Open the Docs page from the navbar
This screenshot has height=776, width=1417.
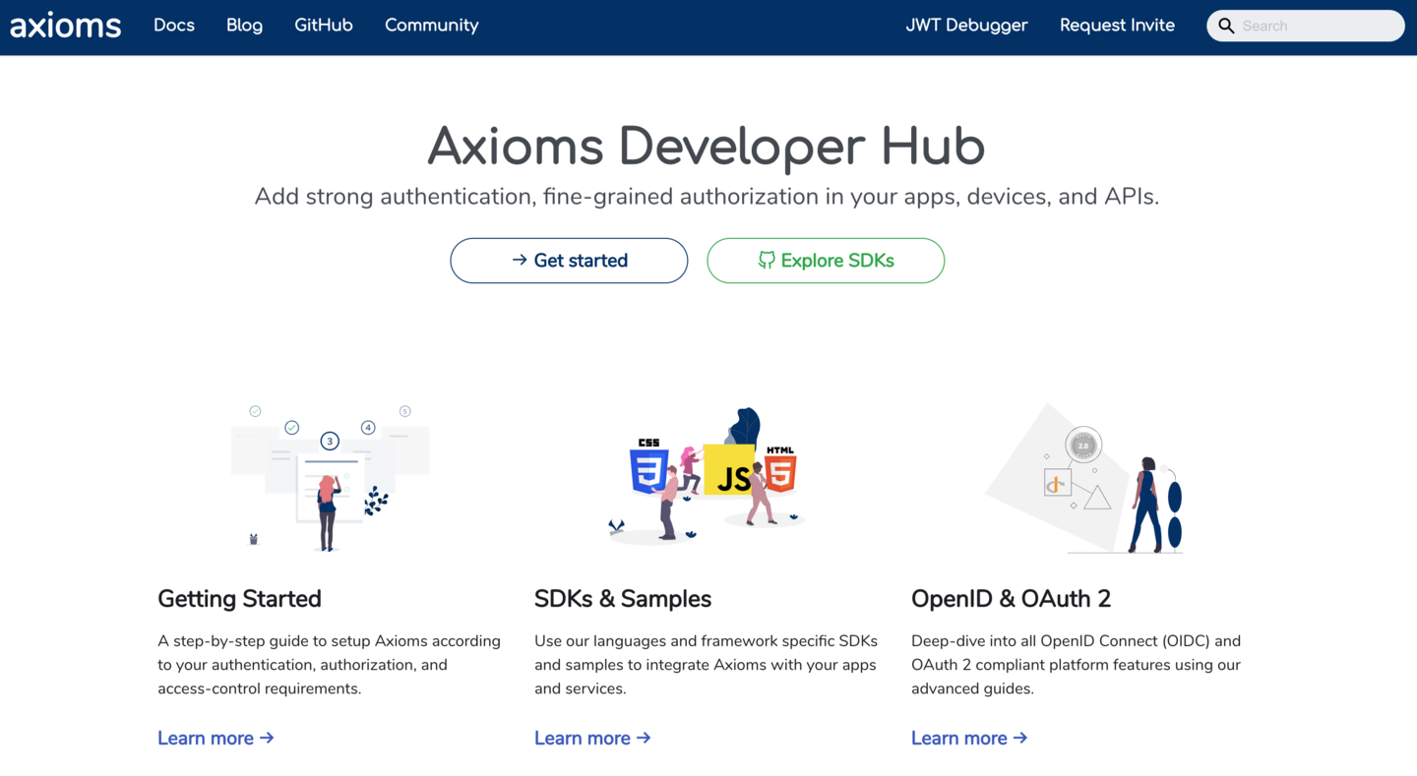click(x=174, y=26)
